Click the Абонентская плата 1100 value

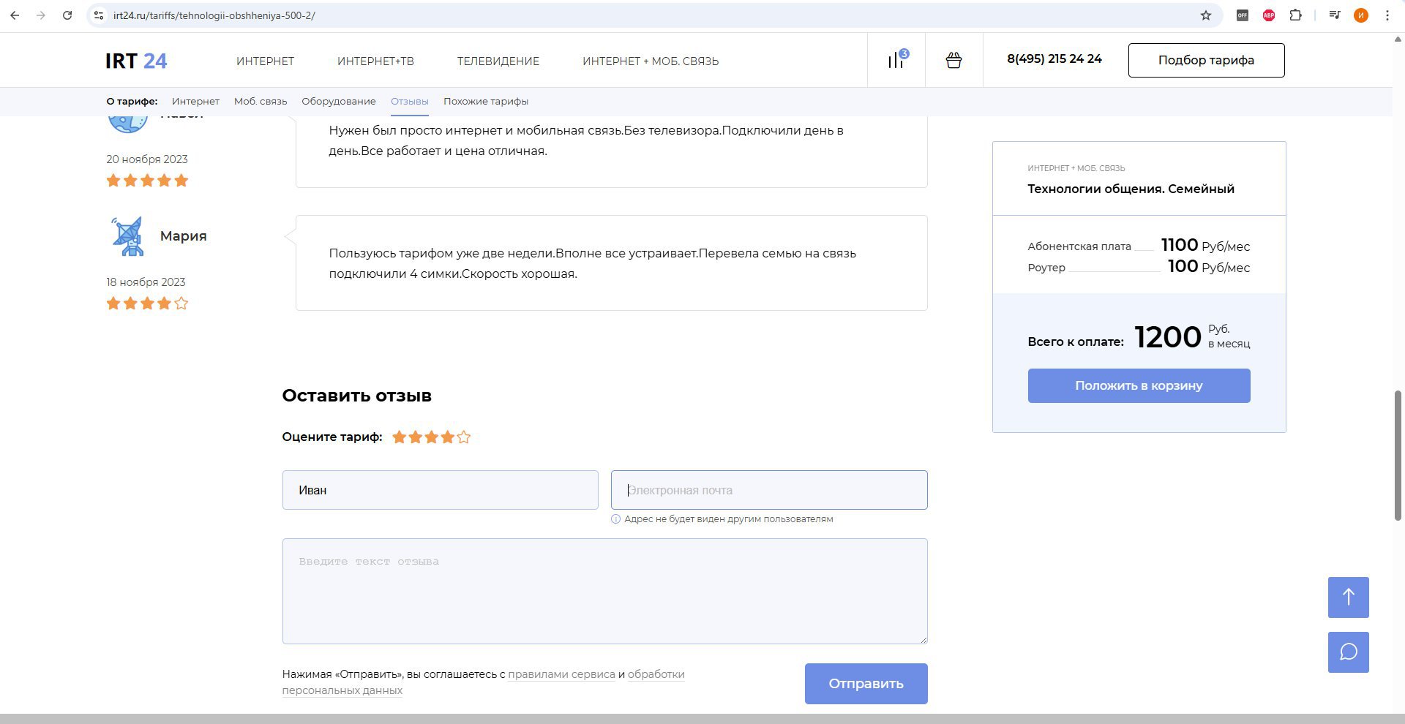tap(1180, 245)
